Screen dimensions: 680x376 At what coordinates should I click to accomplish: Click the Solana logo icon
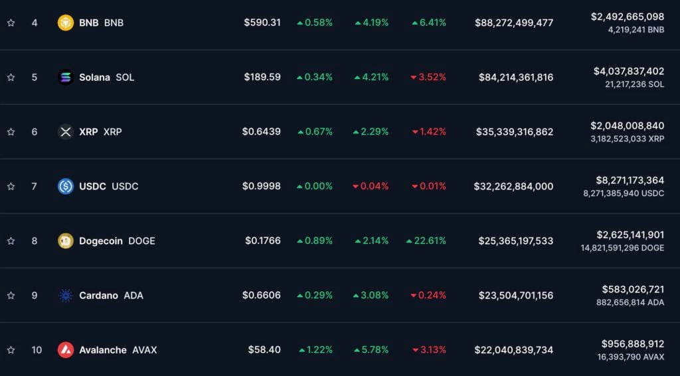66,77
